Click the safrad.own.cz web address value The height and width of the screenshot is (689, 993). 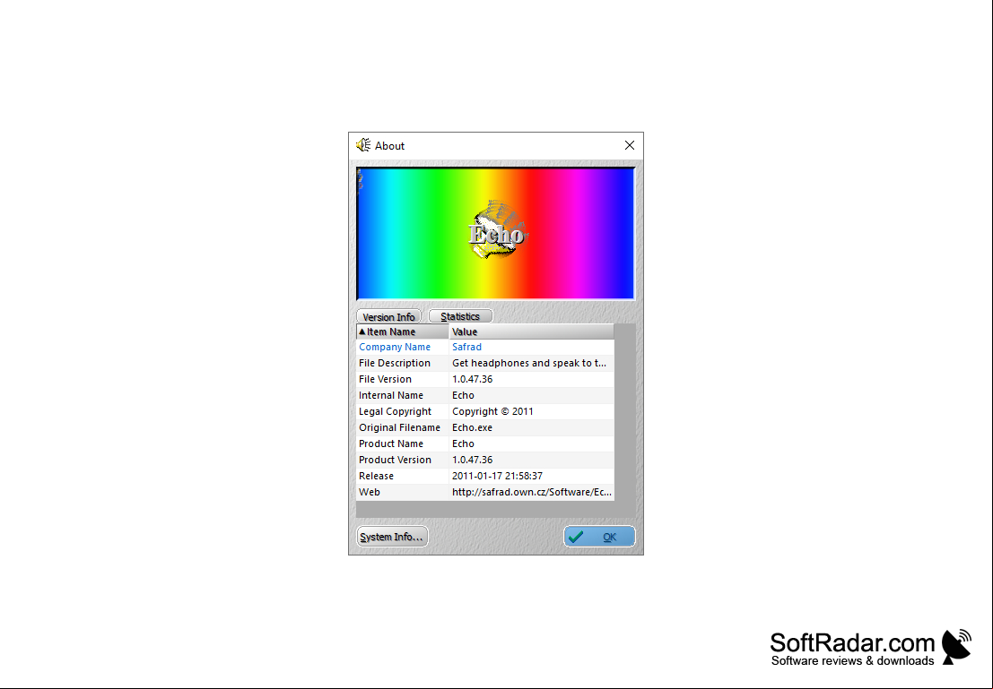(532, 492)
